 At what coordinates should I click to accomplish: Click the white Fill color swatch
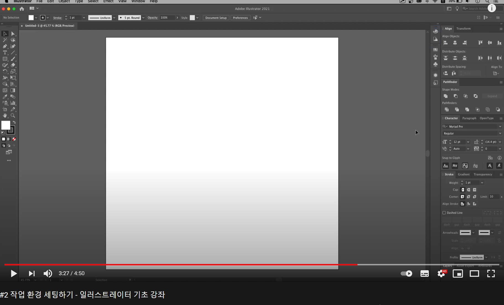pyautogui.click(x=6, y=125)
